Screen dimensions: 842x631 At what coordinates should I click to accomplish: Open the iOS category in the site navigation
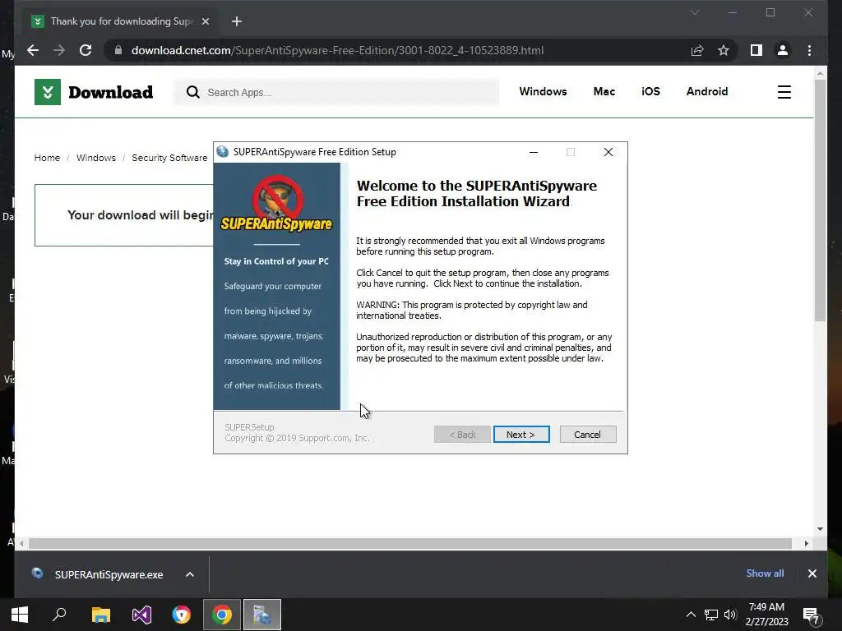[650, 91]
